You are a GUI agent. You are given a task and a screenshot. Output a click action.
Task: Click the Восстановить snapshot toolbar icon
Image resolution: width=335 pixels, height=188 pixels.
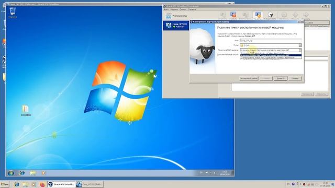click(x=245, y=15)
